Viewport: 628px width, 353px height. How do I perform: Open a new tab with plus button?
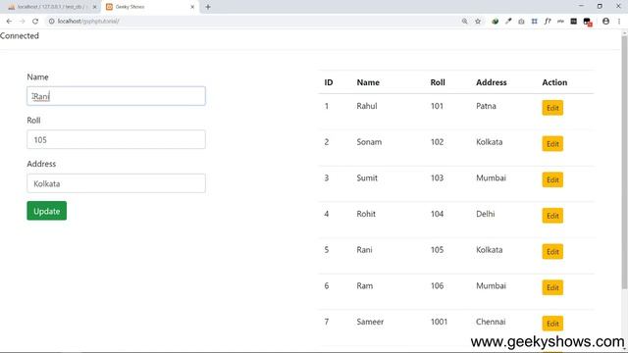(208, 7)
